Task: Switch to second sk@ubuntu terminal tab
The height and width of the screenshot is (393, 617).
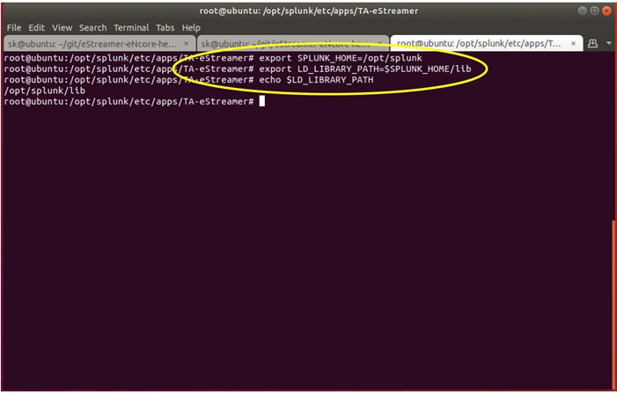Action: (x=293, y=44)
